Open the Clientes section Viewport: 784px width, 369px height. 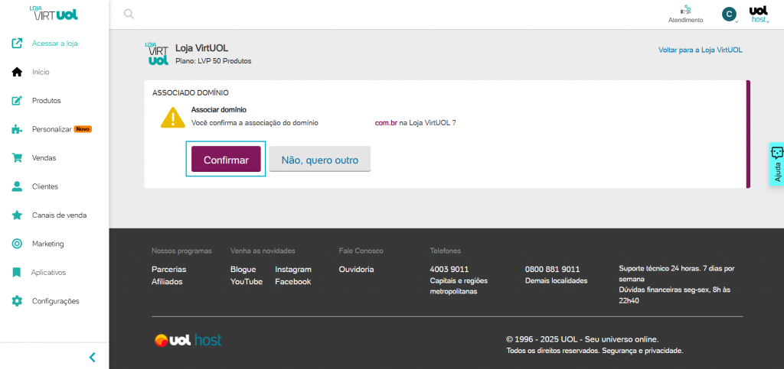coord(45,186)
